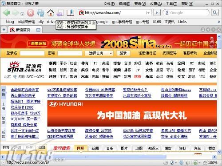This screenshot has height=166, width=222.
Task: Open the 新闻 channel link
Action: click(x=53, y=63)
